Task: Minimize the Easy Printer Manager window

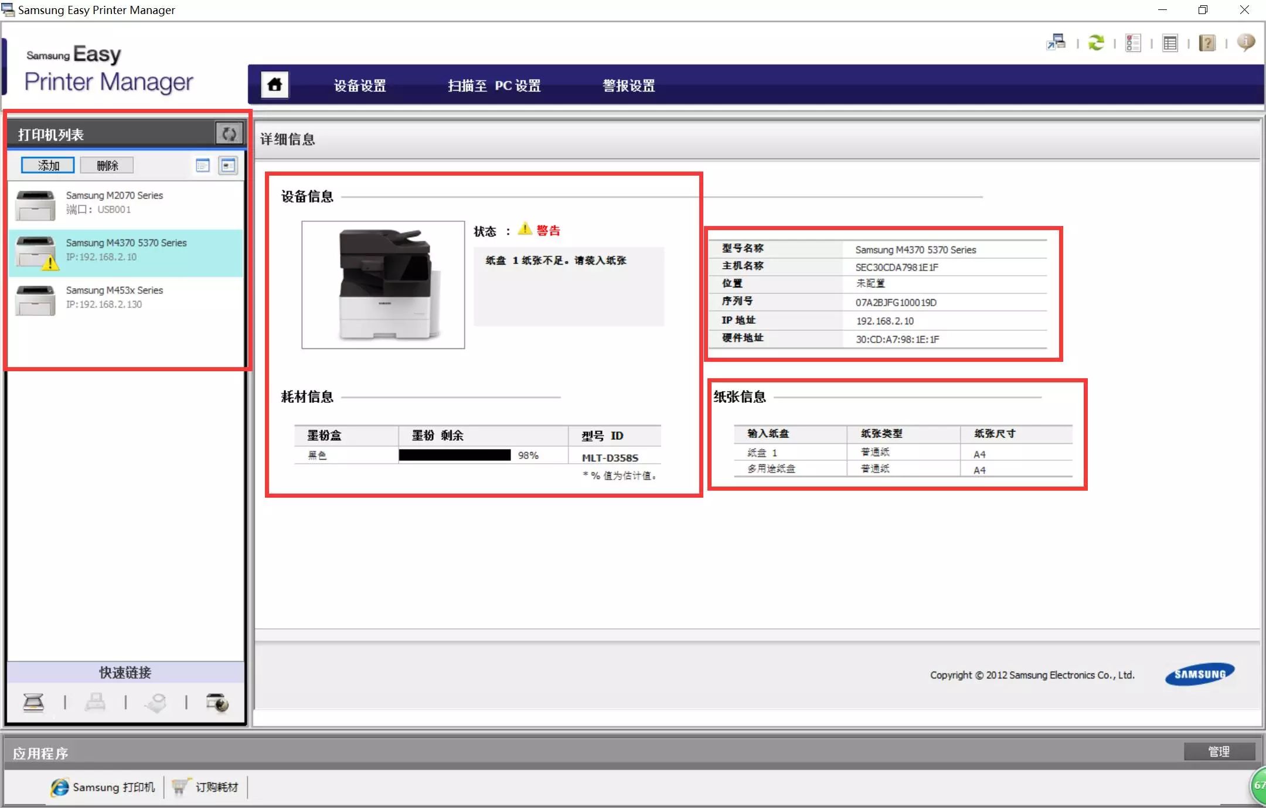Action: point(1162,10)
